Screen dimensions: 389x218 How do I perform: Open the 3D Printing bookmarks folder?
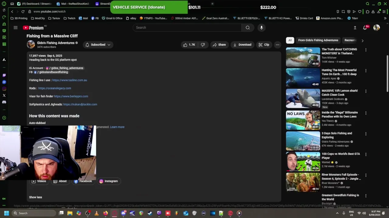19,18
